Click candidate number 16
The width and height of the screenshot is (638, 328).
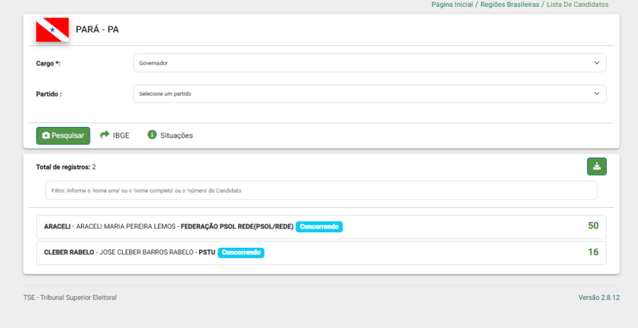(x=593, y=252)
